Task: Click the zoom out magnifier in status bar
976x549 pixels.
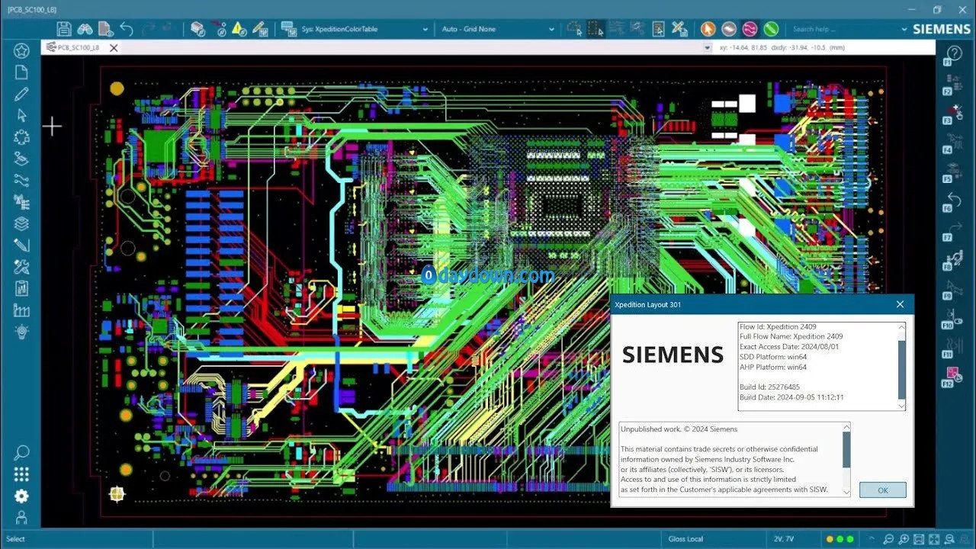Action: pos(889,539)
